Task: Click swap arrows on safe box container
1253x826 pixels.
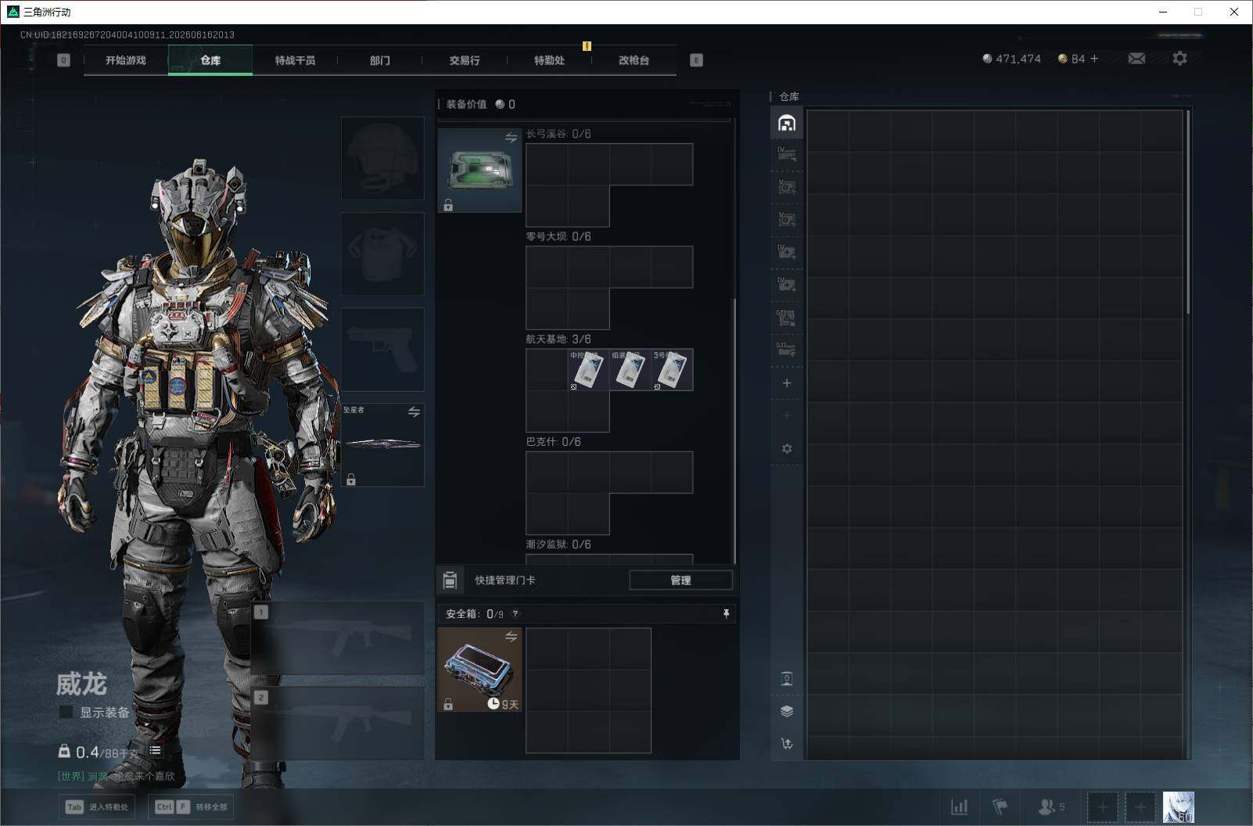Action: pyautogui.click(x=511, y=637)
